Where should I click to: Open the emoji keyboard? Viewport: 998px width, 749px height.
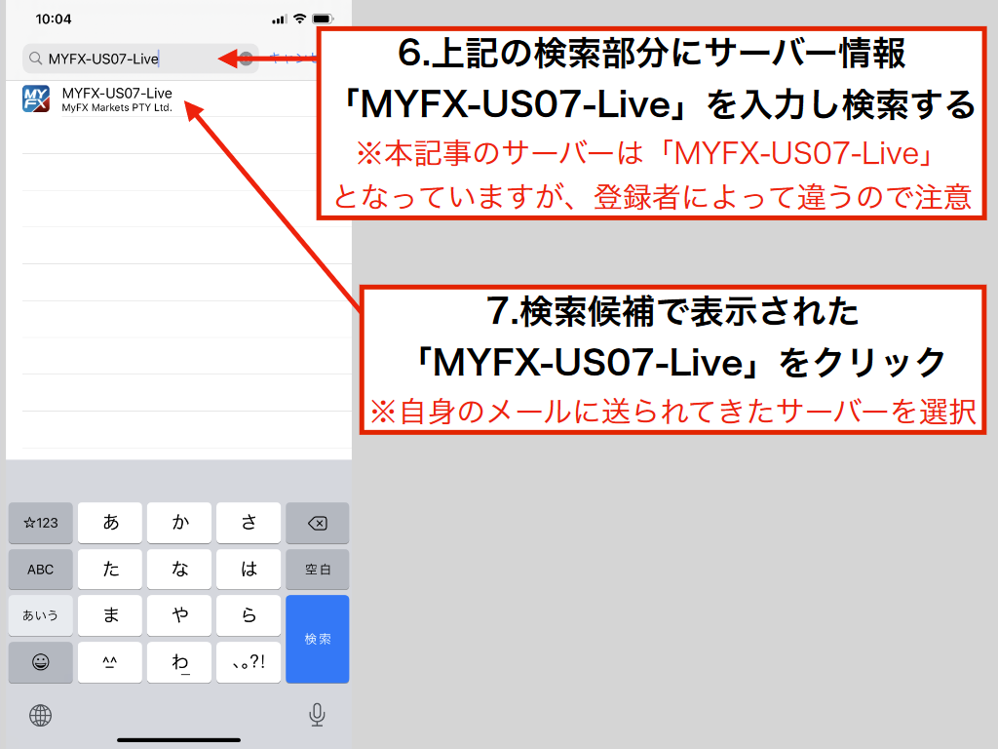click(x=40, y=662)
